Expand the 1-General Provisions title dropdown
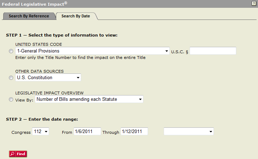The width and height of the screenshot is (258, 159). click(93, 51)
